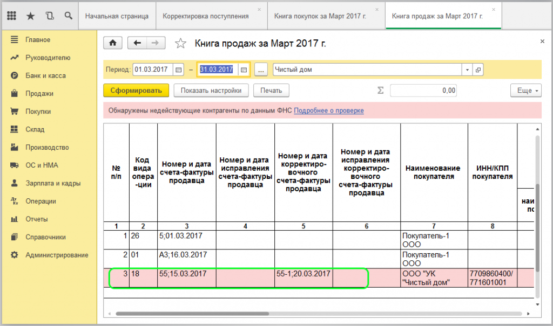Go back with the left arrow
Screen dimensions: 553x326
(138, 43)
